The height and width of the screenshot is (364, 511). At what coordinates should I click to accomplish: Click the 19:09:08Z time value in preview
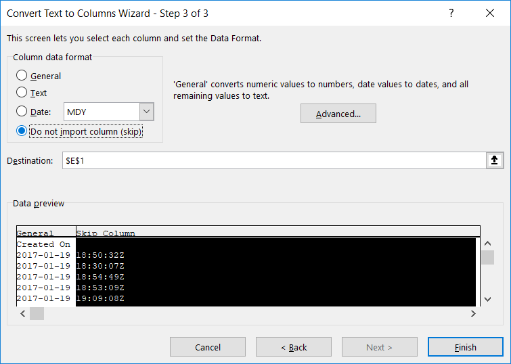click(x=100, y=298)
